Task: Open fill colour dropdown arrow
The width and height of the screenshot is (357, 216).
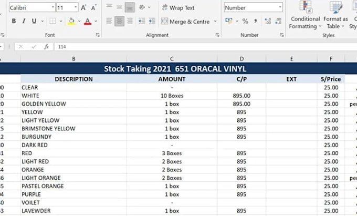Action: tap(79, 21)
